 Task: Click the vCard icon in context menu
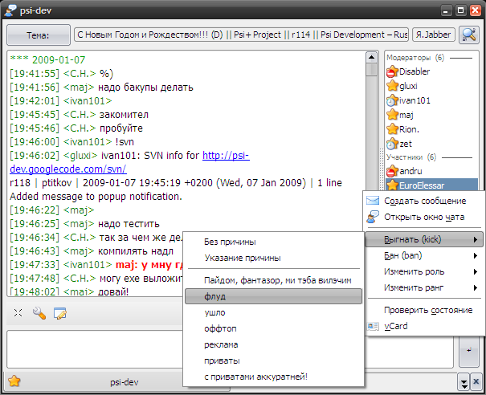373,326
